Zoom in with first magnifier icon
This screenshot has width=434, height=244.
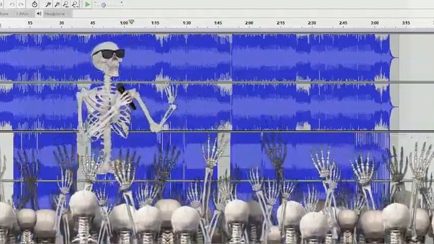coord(48,4)
